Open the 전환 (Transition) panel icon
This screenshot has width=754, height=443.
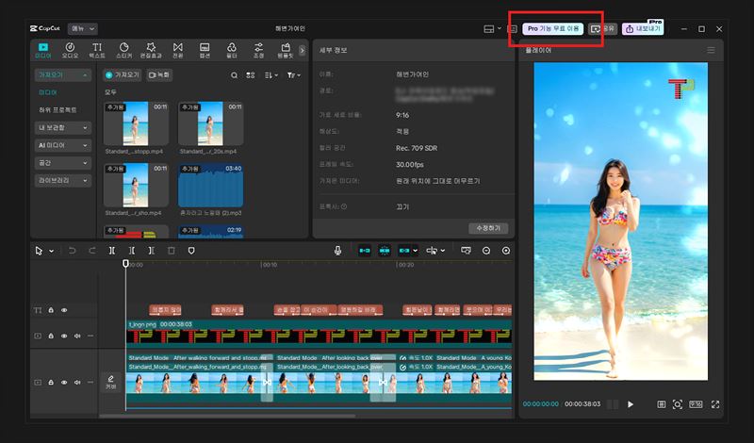coord(178,49)
